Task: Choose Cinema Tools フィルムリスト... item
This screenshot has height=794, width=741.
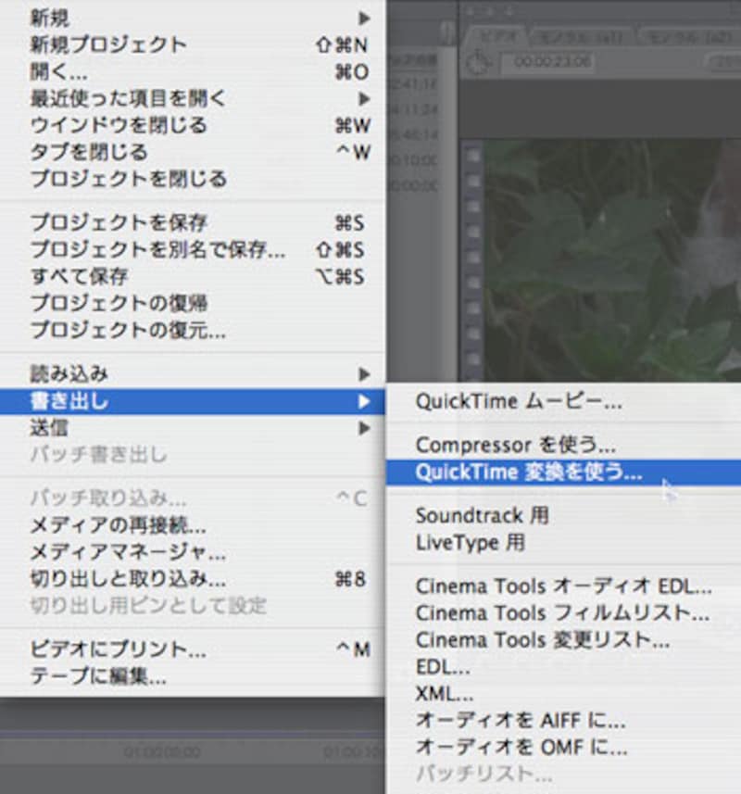Action: coord(562,613)
